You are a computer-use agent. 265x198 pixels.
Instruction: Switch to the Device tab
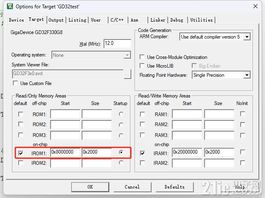click(17, 20)
